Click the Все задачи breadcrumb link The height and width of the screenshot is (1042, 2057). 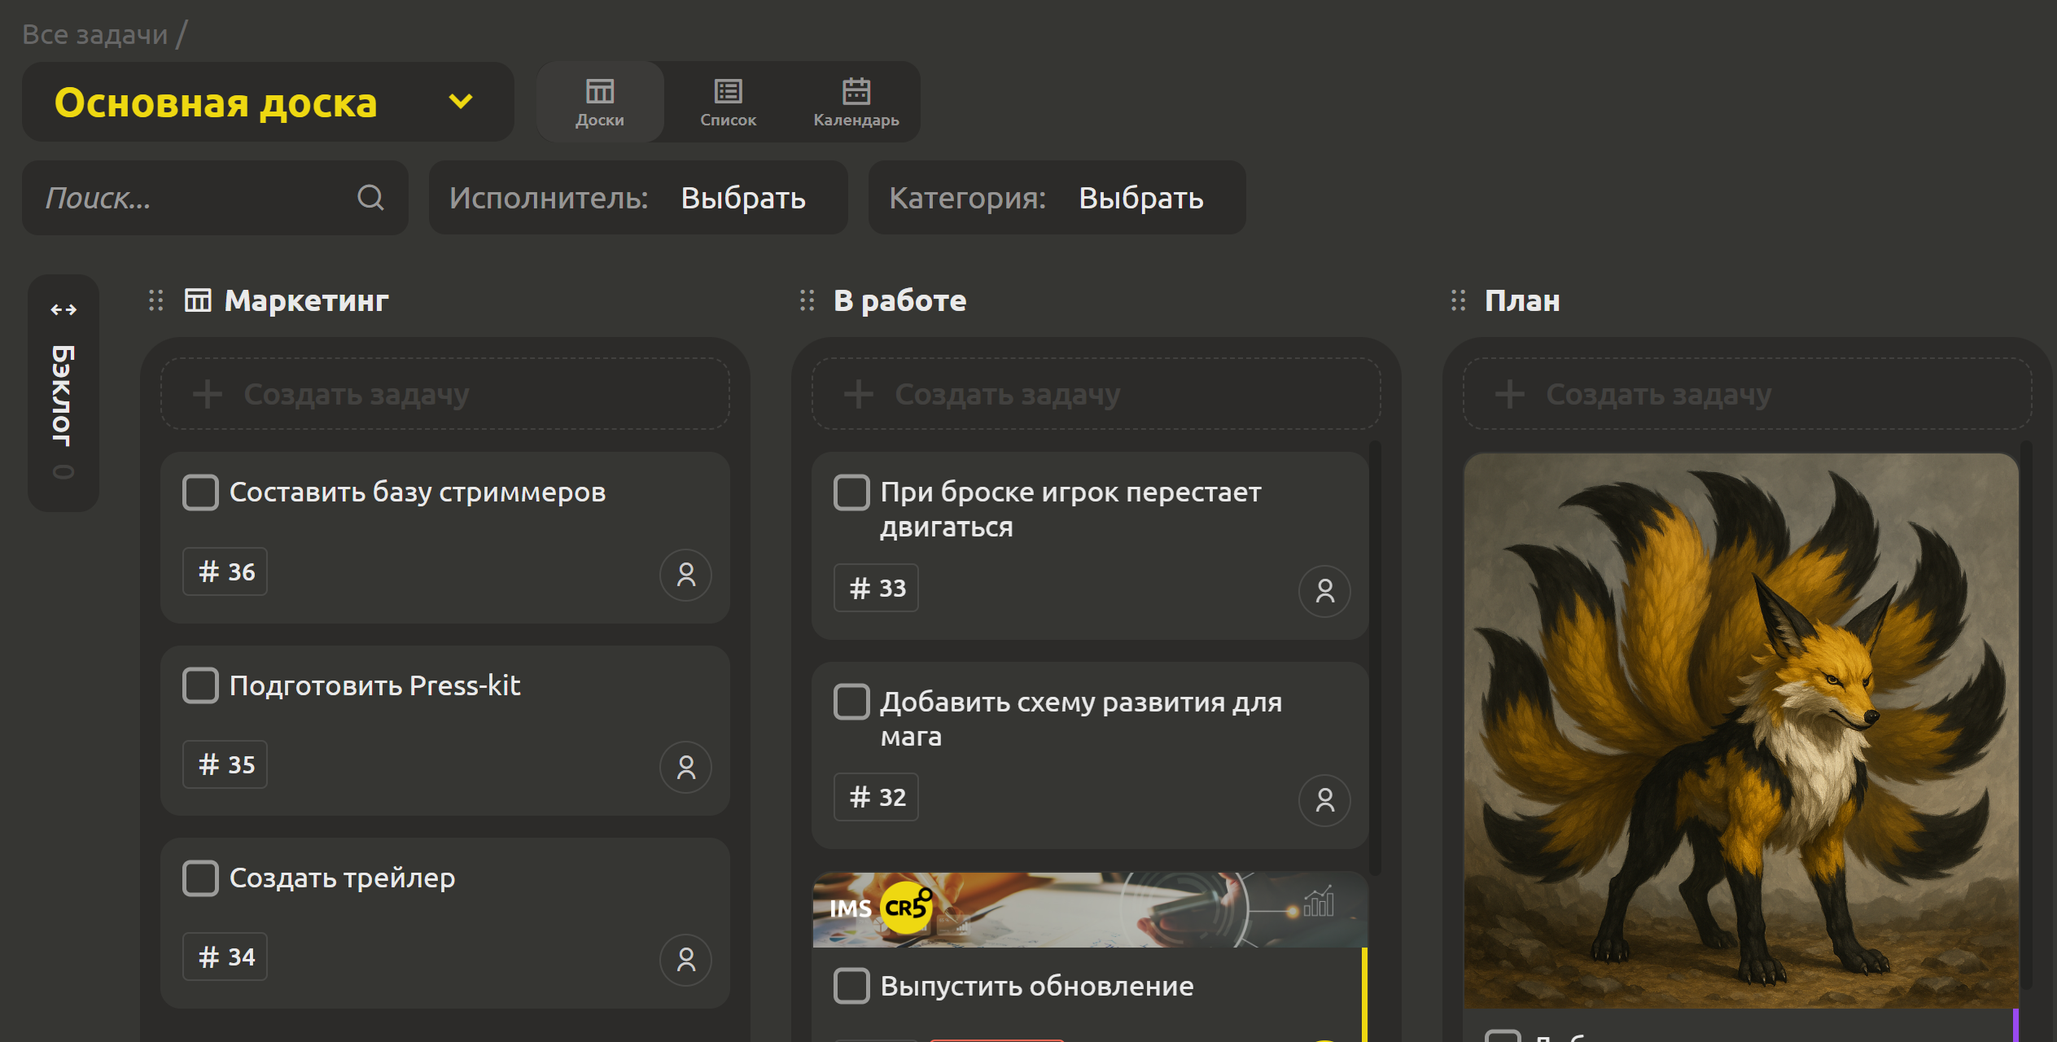coord(94,34)
